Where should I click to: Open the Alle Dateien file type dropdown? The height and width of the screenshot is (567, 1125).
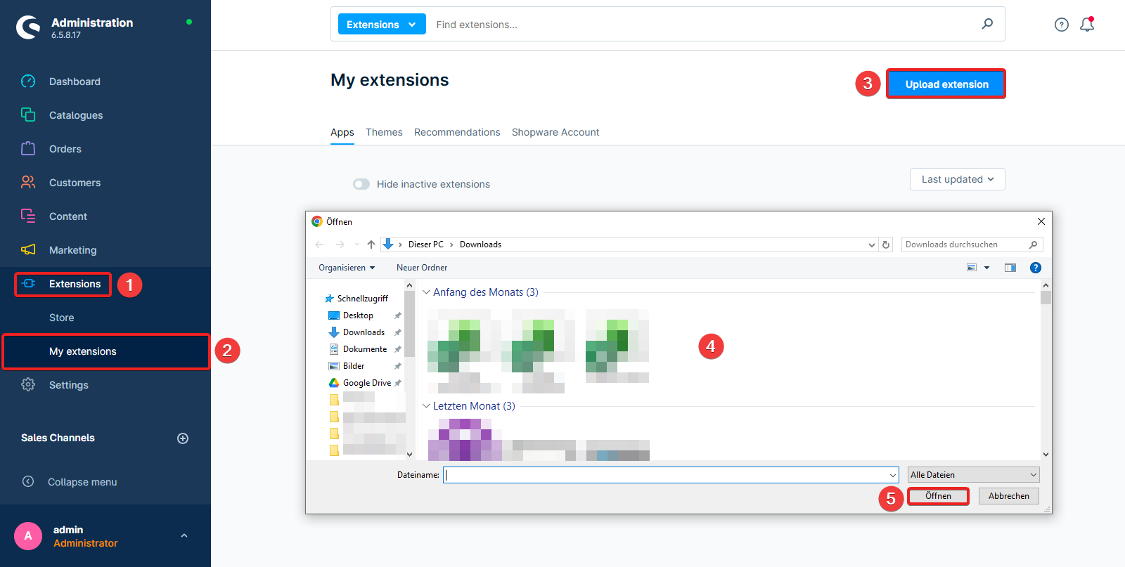click(x=973, y=475)
